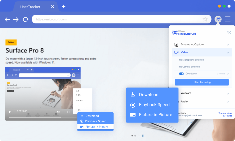Open the recording history clock icon
Image resolution: width=235 pixels, height=141 pixels.
pyautogui.click(x=229, y=33)
